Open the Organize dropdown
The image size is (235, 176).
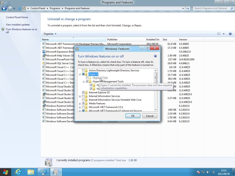[50, 34]
